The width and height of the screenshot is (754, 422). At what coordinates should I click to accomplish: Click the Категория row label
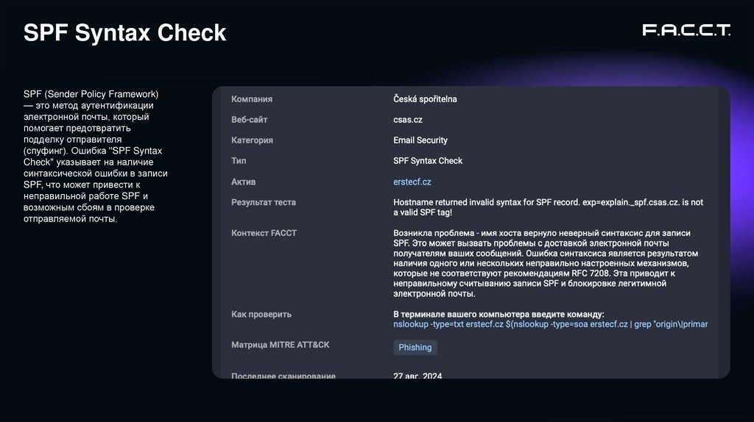click(252, 140)
